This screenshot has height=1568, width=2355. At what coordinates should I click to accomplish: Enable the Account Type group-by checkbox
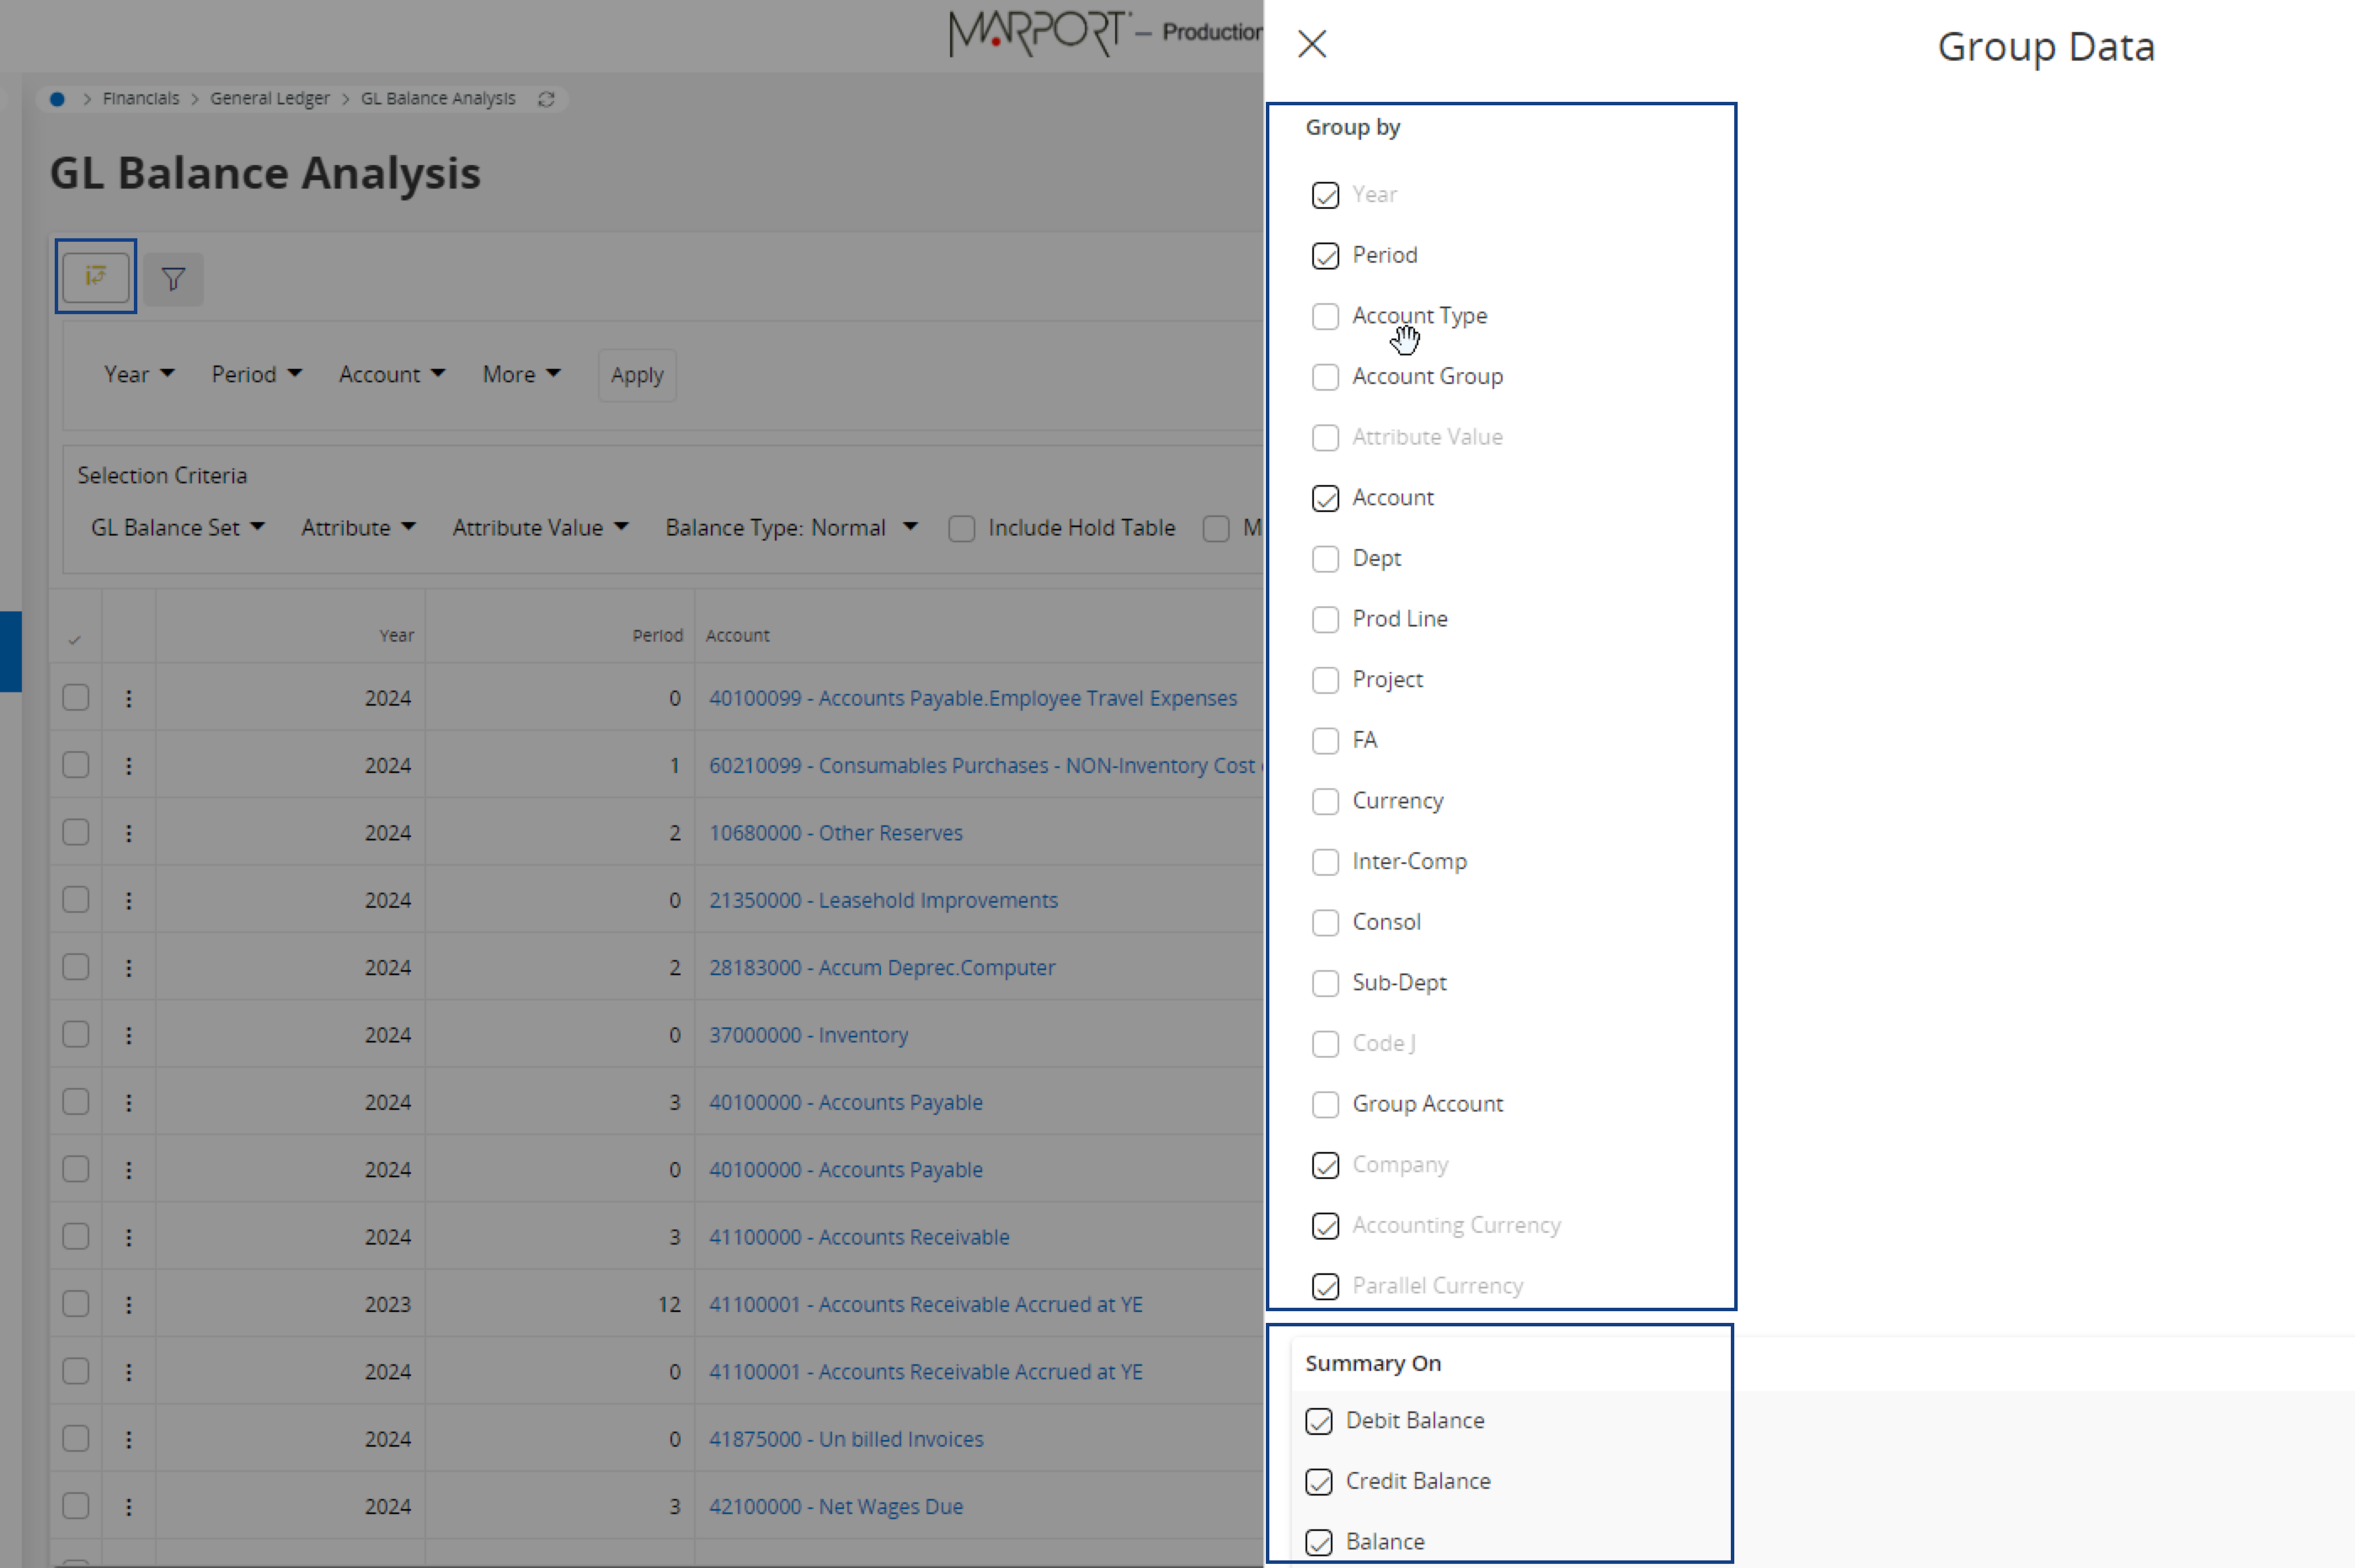pyautogui.click(x=1325, y=317)
